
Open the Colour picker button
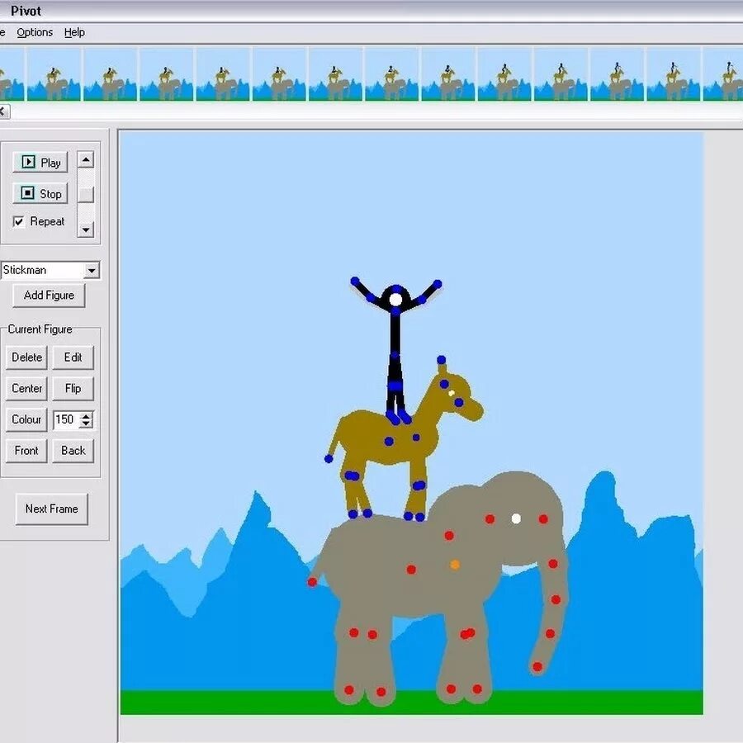click(x=26, y=419)
